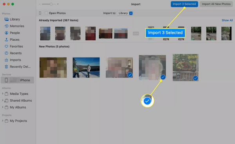Expand the Media Types disclosure arrow
This screenshot has width=235, height=144.
tap(3, 94)
